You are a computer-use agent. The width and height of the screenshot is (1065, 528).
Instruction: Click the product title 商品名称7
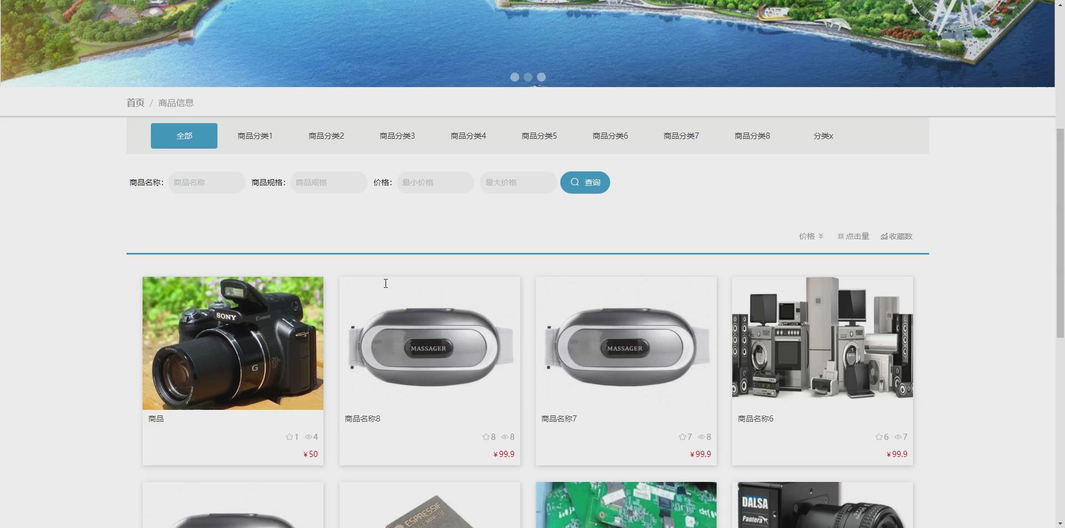(x=559, y=419)
